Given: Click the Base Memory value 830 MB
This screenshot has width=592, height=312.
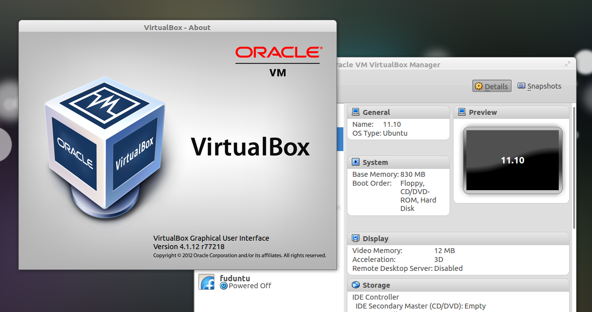Looking at the screenshot, I should click(x=413, y=174).
